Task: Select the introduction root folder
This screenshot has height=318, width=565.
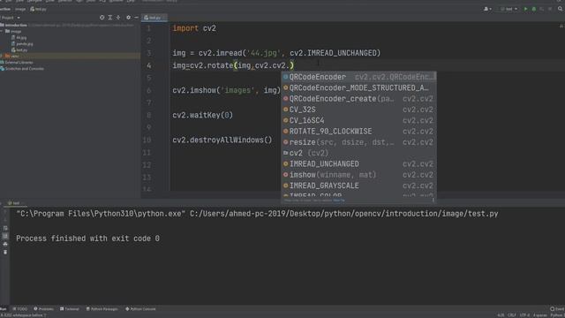Action: click(x=16, y=26)
